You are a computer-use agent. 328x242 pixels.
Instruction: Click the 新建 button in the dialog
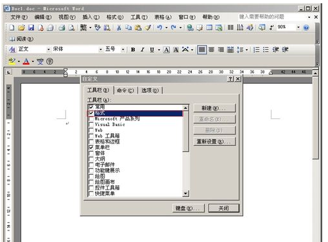(214, 108)
